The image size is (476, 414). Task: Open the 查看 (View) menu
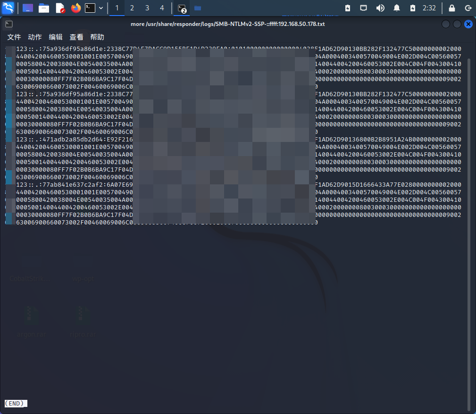click(x=76, y=37)
